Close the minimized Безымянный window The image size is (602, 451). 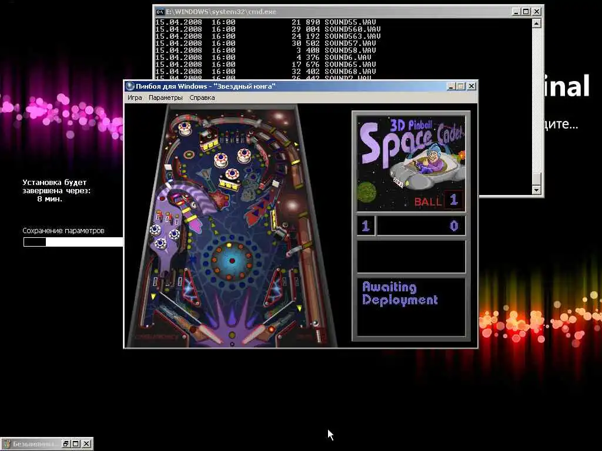86,444
